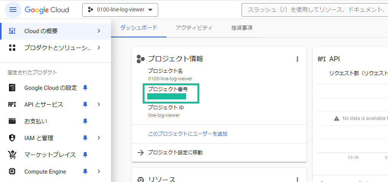The width and height of the screenshot is (388, 182).
Task: Click the プロダクトとソリューション grid icon
Action: [x=12, y=48]
